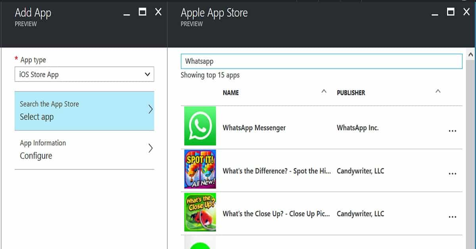Click publisher WhatsApp Inc.
476x249 pixels.
pyautogui.click(x=358, y=128)
